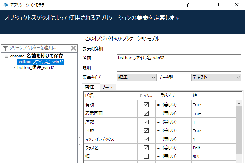Open match type dropdown for 幅 row
Screen dimensions: 245x163
173,156
